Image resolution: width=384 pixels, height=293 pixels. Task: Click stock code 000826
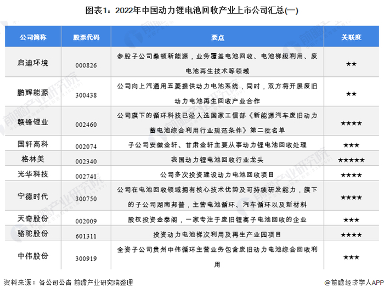[86, 65]
